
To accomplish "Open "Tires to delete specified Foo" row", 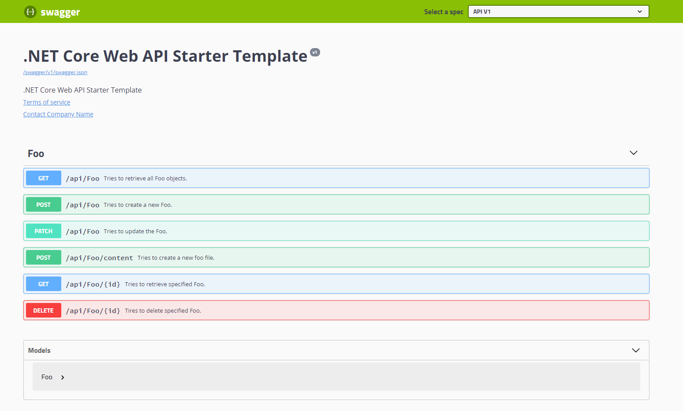I will pos(163,311).
